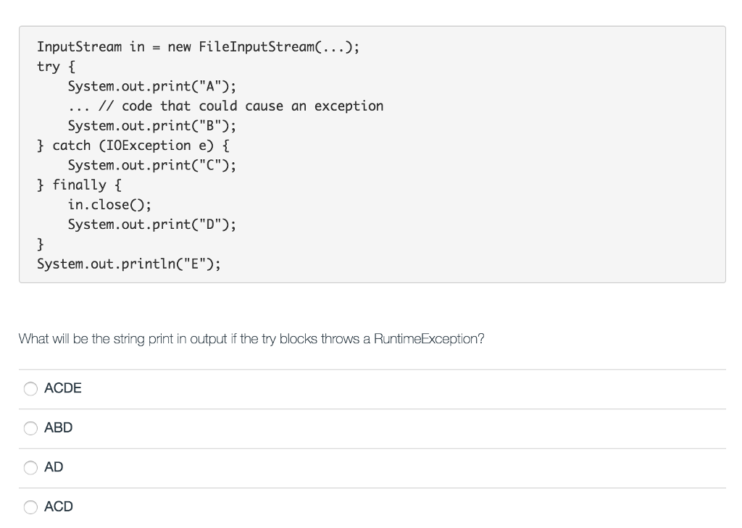This screenshot has width=742, height=528.
Task: Click the answer row containing AD
Action: tap(362, 467)
